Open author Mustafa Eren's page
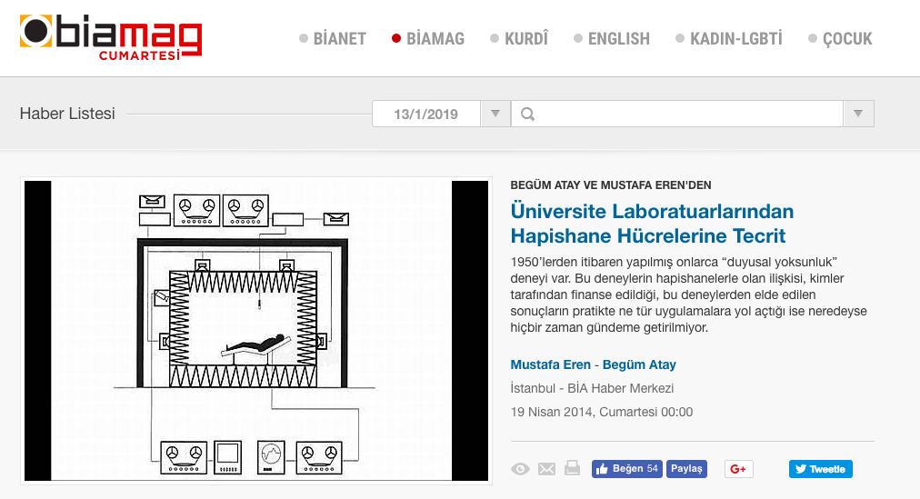The height and width of the screenshot is (499, 920). pyautogui.click(x=550, y=364)
